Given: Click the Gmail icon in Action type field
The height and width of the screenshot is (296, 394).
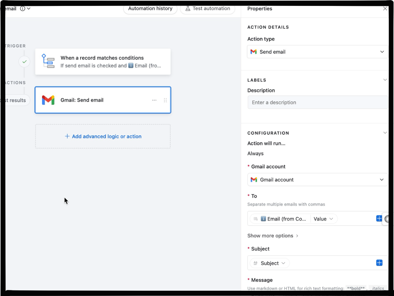Looking at the screenshot, I should click(253, 52).
